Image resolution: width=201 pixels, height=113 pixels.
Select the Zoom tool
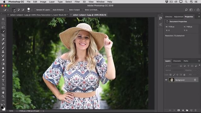pyautogui.click(x=3, y=96)
